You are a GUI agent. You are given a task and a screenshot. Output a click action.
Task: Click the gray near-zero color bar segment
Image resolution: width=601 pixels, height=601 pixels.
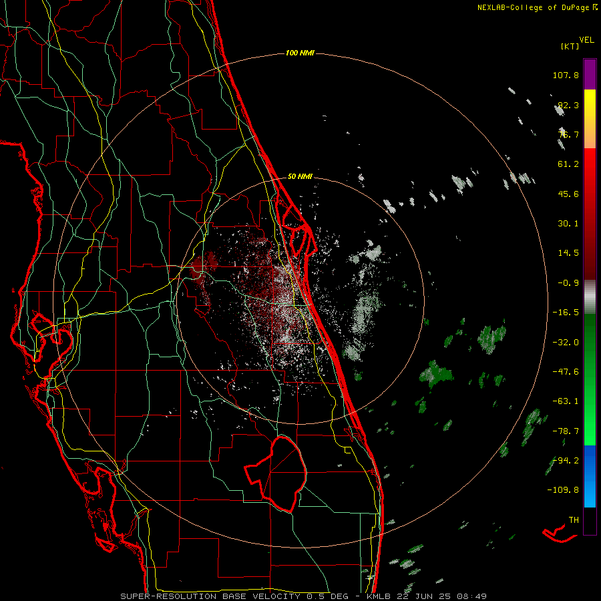590,297
